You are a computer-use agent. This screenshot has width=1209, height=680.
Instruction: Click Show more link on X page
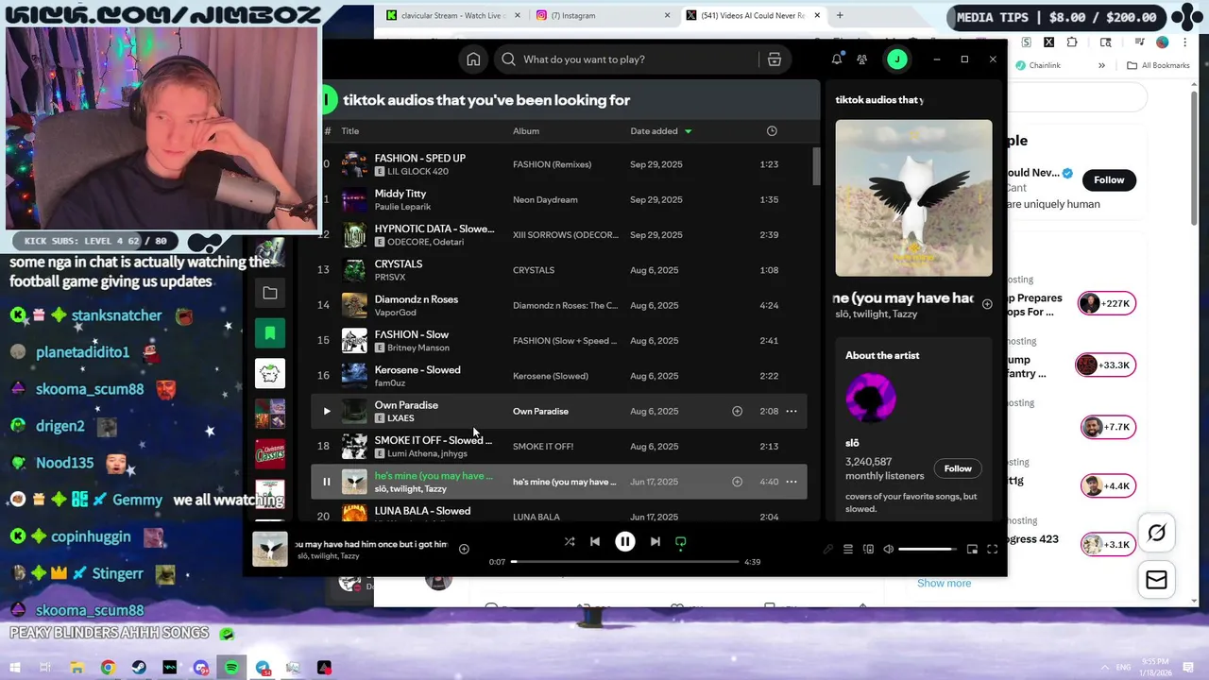click(944, 583)
